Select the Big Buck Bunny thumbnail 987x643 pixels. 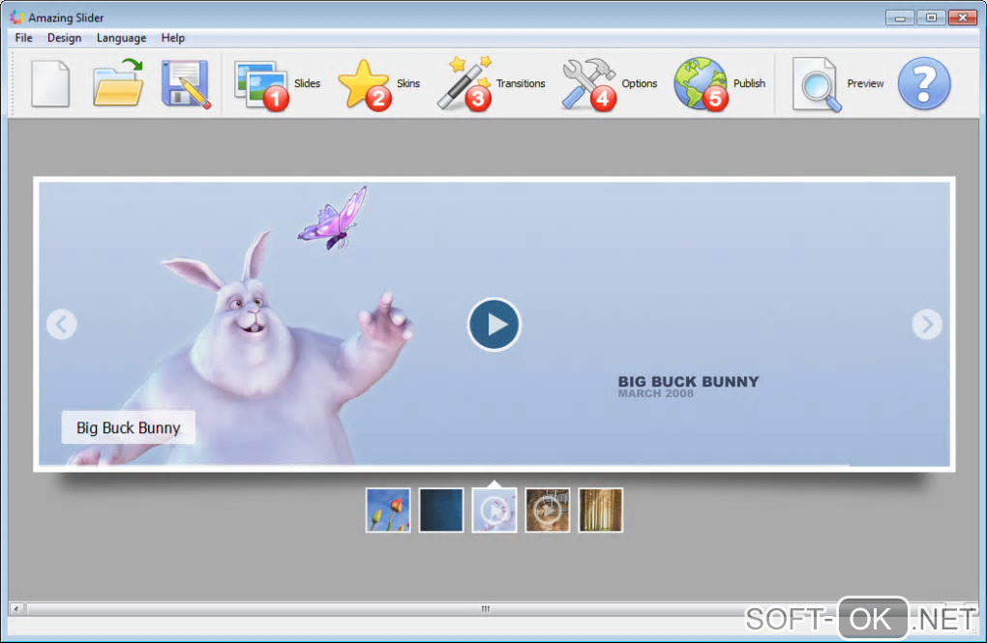click(x=494, y=511)
